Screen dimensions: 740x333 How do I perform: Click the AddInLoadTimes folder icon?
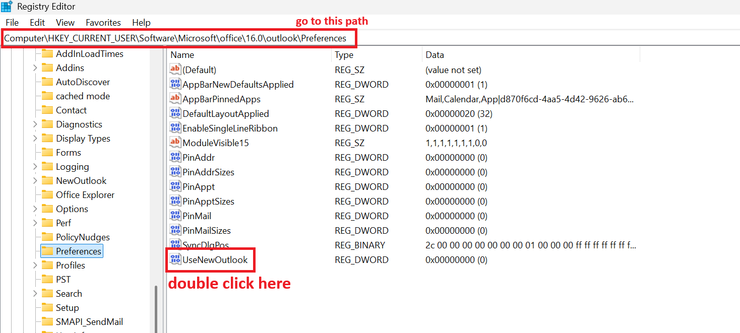[x=47, y=53]
